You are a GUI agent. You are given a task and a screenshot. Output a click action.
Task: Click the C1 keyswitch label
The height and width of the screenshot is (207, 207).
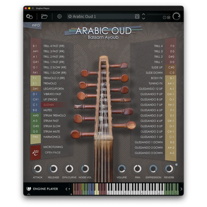35,104
